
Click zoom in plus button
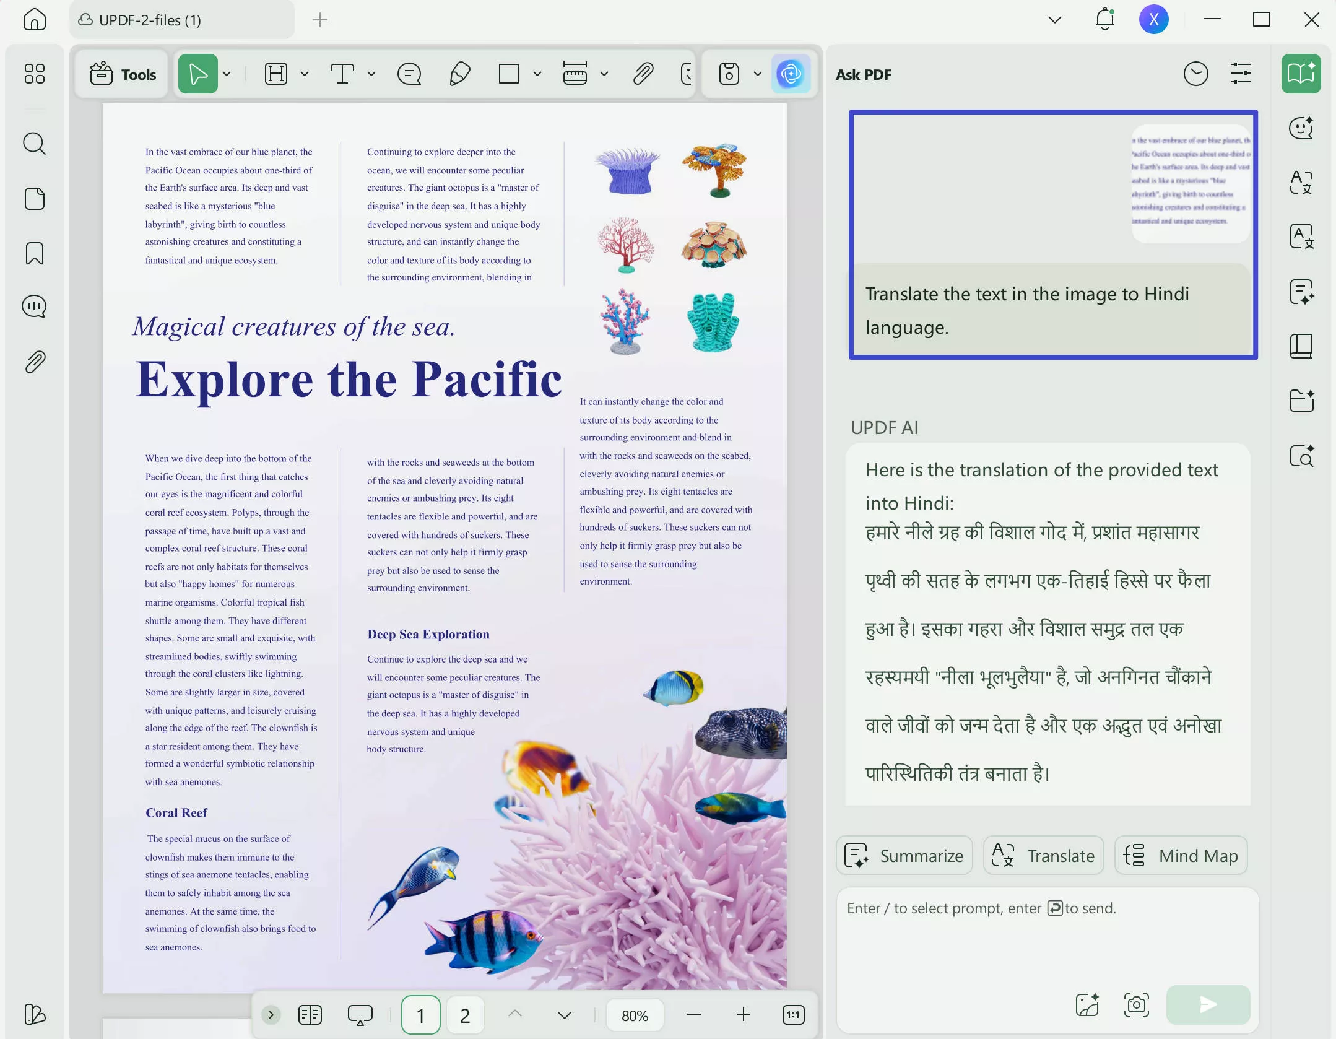pos(743,1015)
